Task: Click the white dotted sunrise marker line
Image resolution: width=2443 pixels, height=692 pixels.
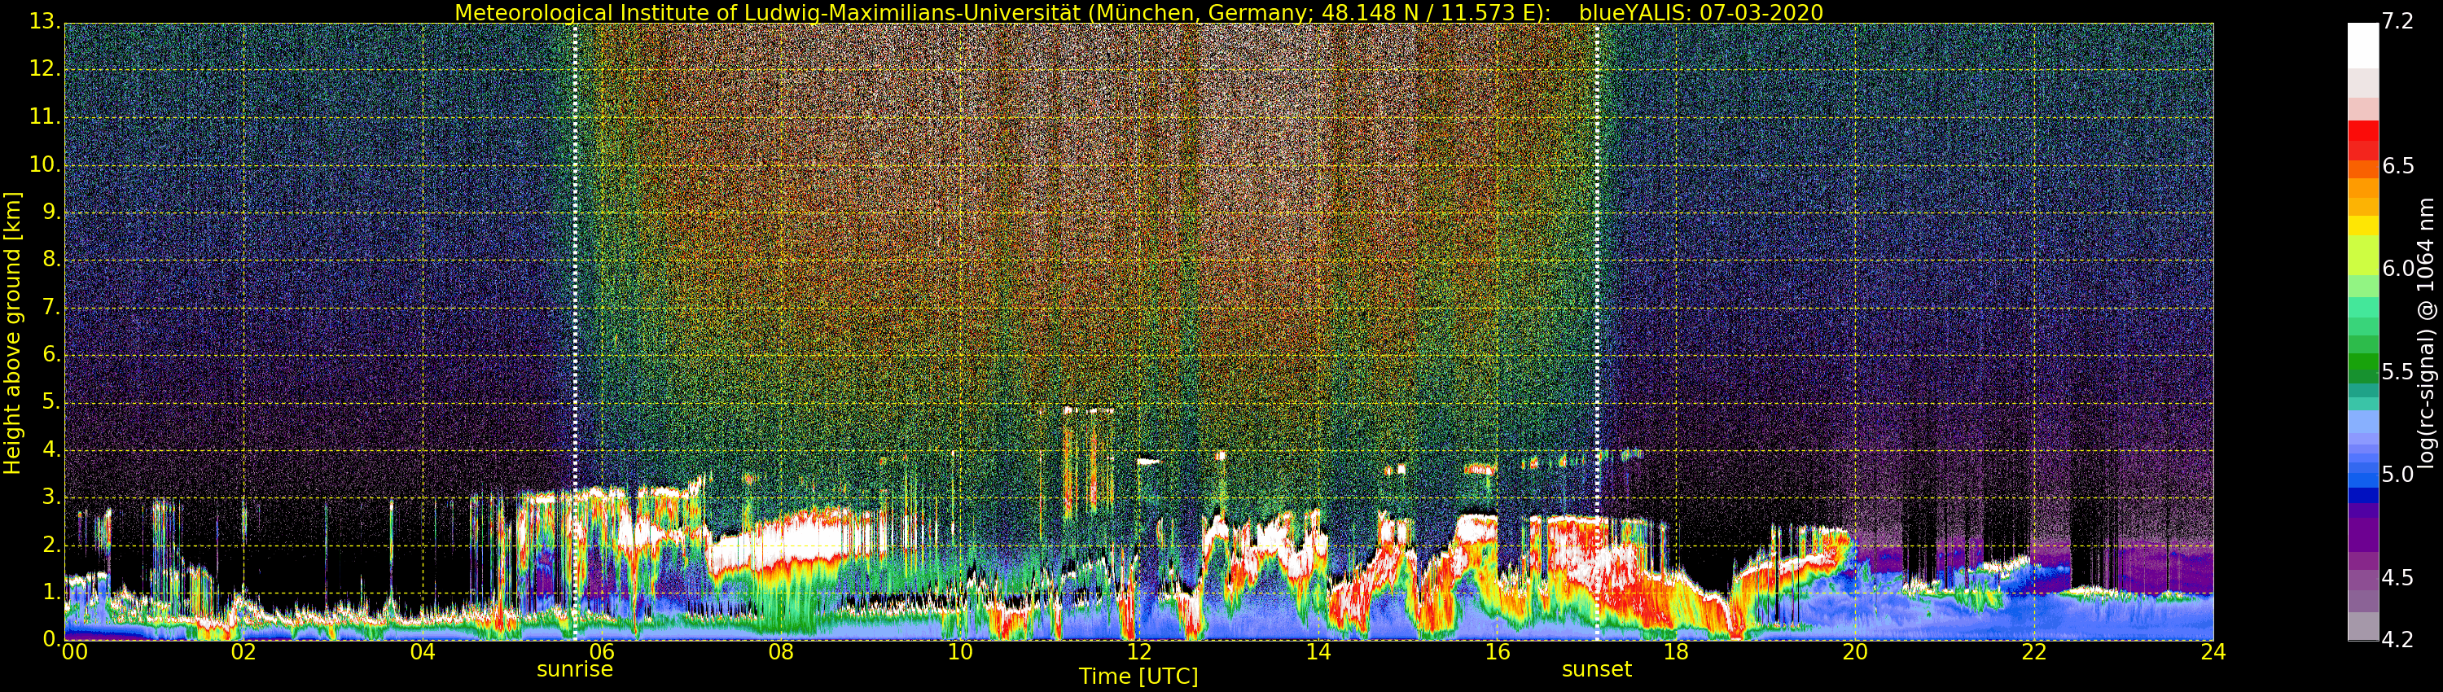Action: pos(575,332)
